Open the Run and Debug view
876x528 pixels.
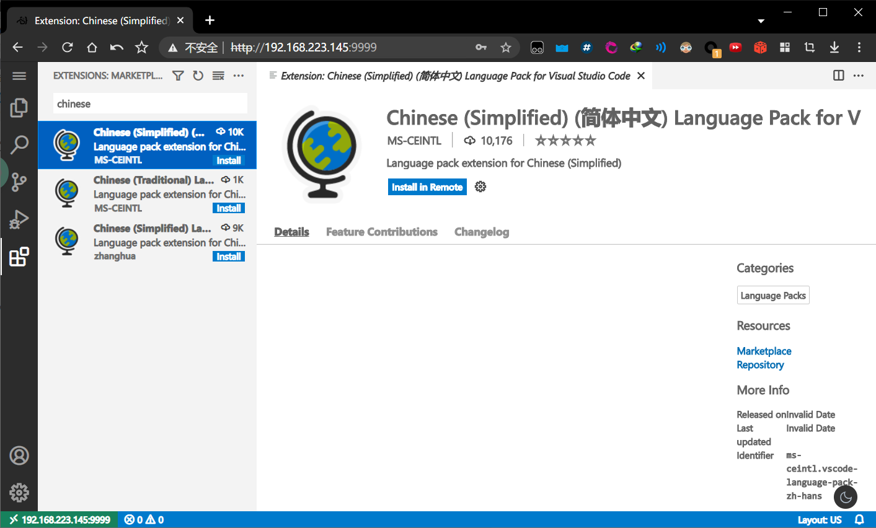coord(19,219)
